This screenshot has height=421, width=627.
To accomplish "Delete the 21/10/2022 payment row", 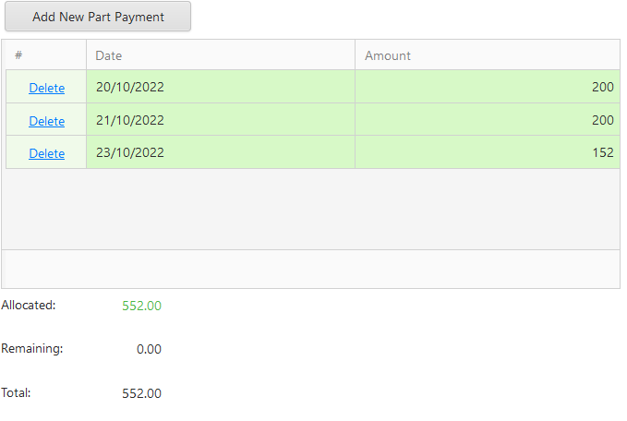I will tap(46, 121).
